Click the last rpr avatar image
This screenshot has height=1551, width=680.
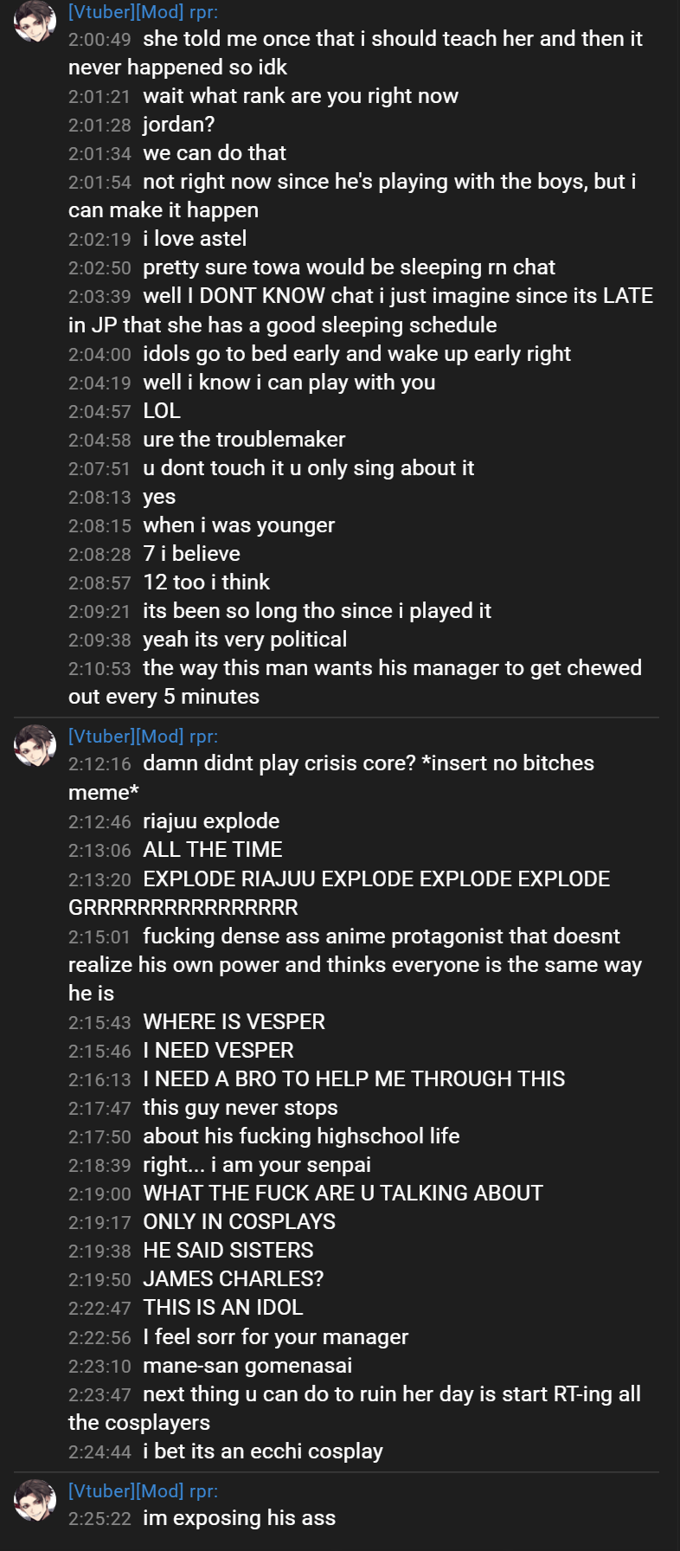[x=35, y=1500]
